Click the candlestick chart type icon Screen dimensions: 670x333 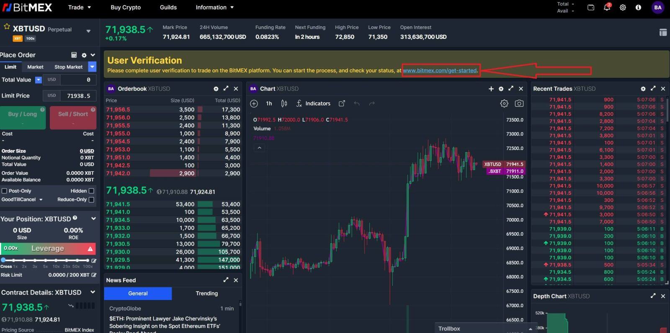pyautogui.click(x=284, y=104)
